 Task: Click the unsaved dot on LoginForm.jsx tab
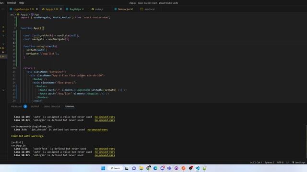pyautogui.click(x=37, y=9)
